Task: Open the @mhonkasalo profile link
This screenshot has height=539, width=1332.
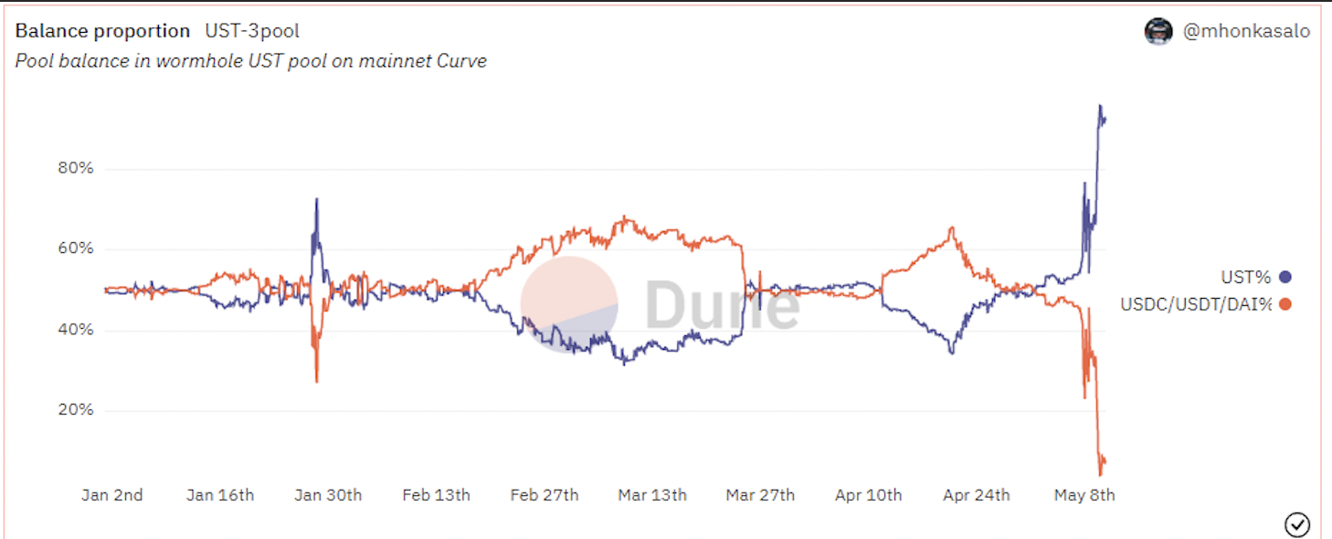Action: click(x=1246, y=31)
